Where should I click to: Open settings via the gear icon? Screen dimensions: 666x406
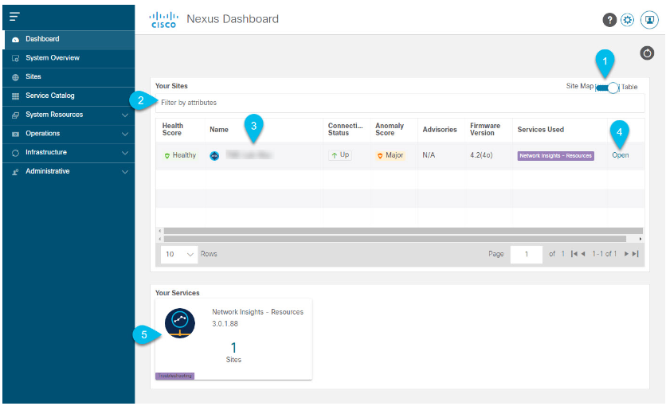(x=627, y=20)
